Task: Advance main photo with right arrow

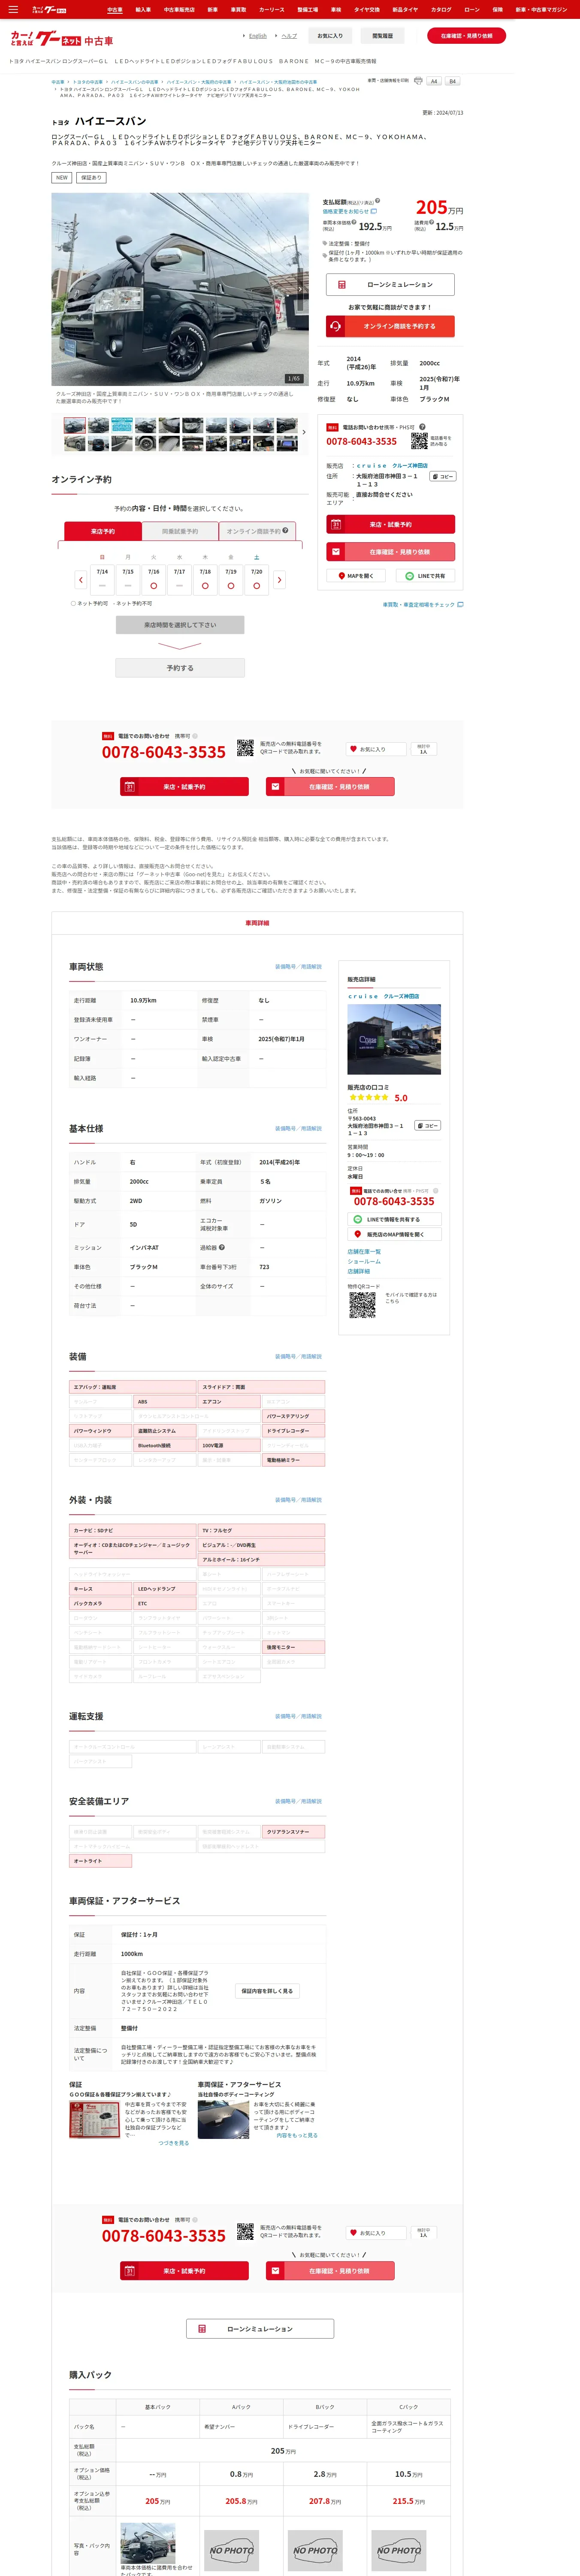Action: [x=300, y=289]
